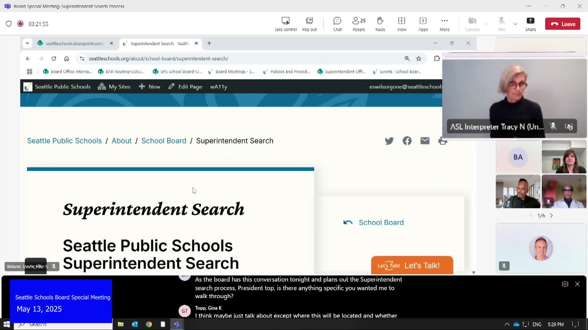The width and height of the screenshot is (588, 330).
Task: Click New in the admin bar
Action: pos(149,87)
